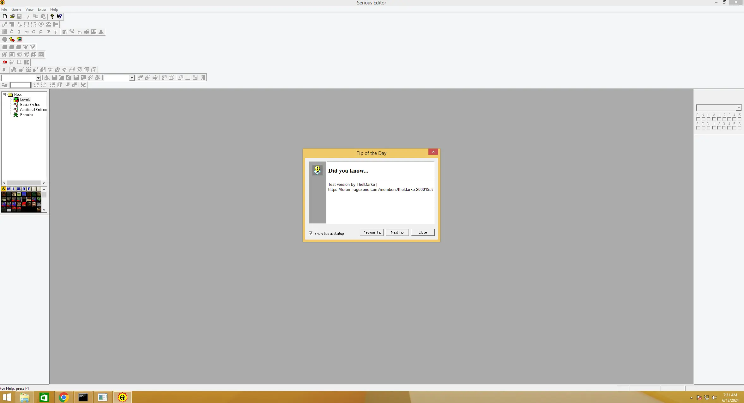Select the Enemies tree item
Image resolution: width=744 pixels, height=403 pixels.
[x=27, y=115]
